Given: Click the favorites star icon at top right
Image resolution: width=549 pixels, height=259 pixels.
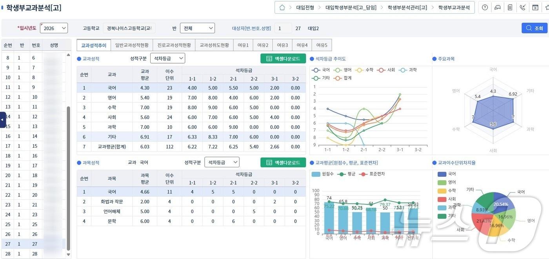Looking at the screenshot, I should pyautogui.click(x=547, y=7).
